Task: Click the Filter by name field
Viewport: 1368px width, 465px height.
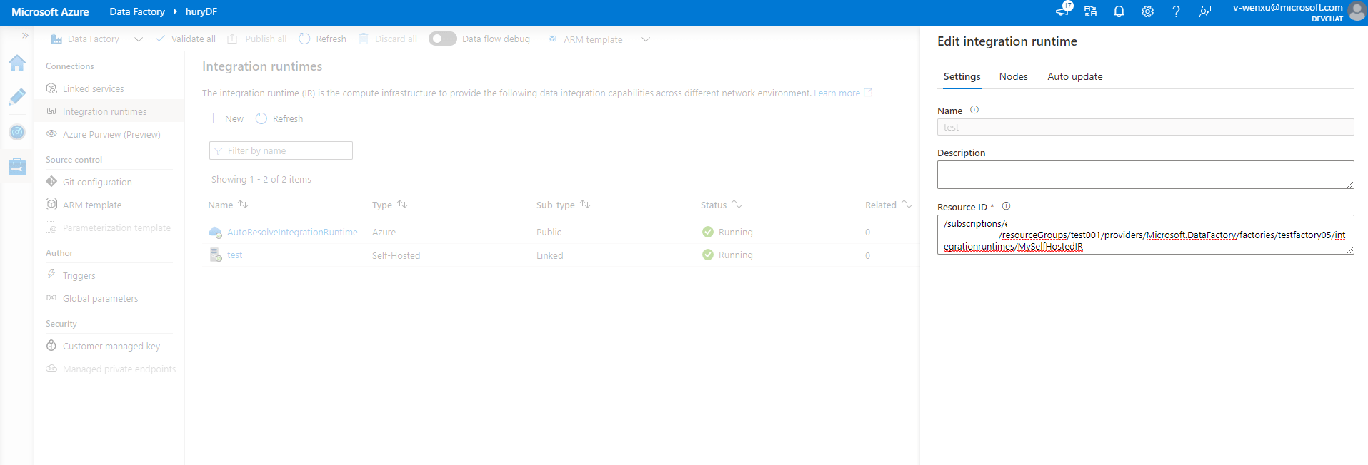Action: [x=281, y=150]
